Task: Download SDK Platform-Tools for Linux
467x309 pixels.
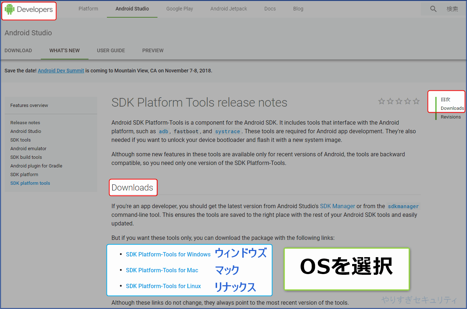Action: point(163,286)
